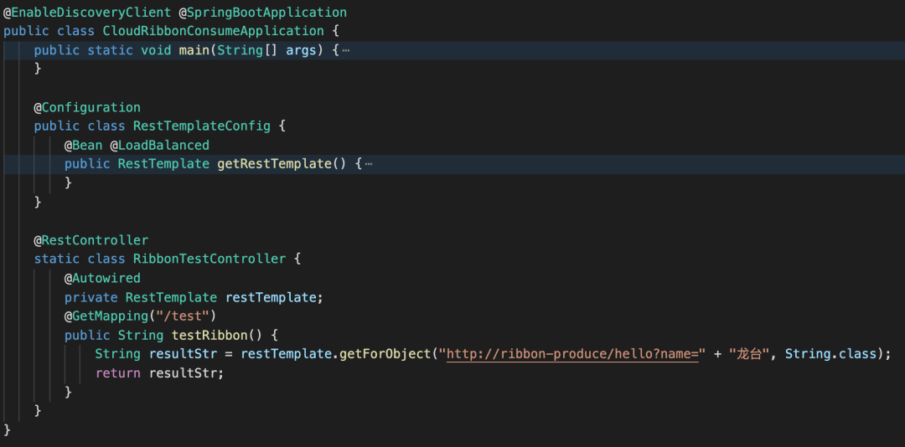Click the return keyword
Screen dimensions: 905x447
pyautogui.click(x=117, y=373)
